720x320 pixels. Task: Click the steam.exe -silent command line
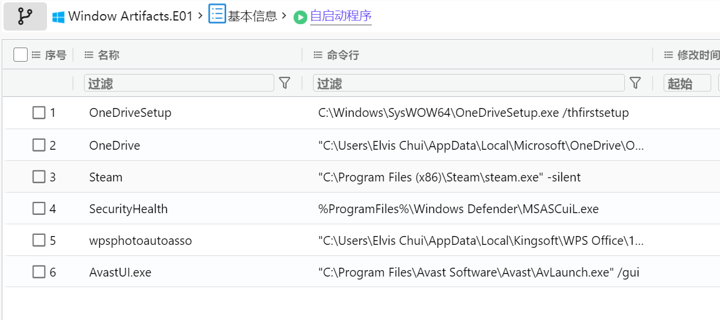click(449, 177)
